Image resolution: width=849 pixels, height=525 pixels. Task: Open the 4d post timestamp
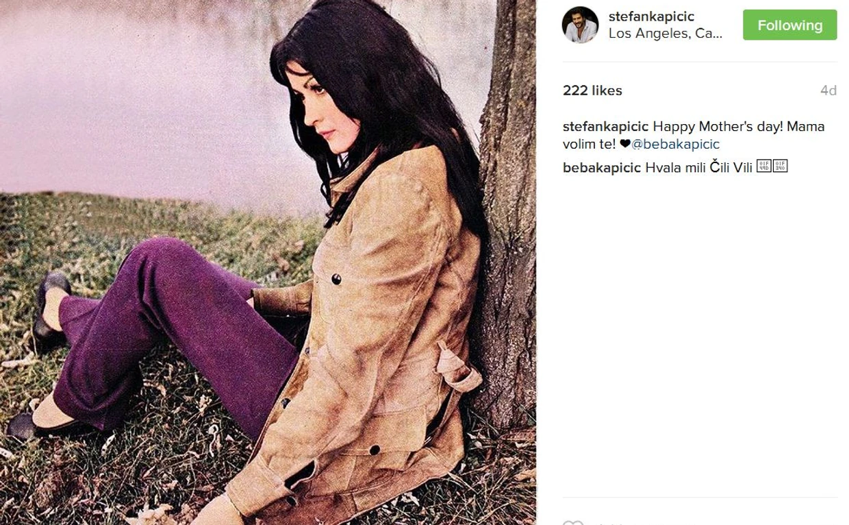[828, 90]
